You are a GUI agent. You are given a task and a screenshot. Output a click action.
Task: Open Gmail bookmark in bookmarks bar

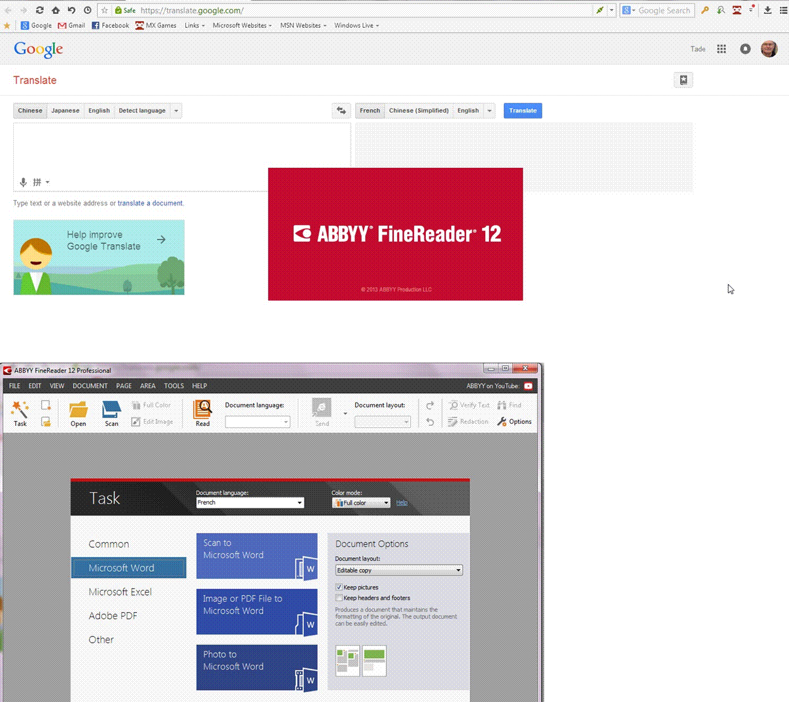71,25
